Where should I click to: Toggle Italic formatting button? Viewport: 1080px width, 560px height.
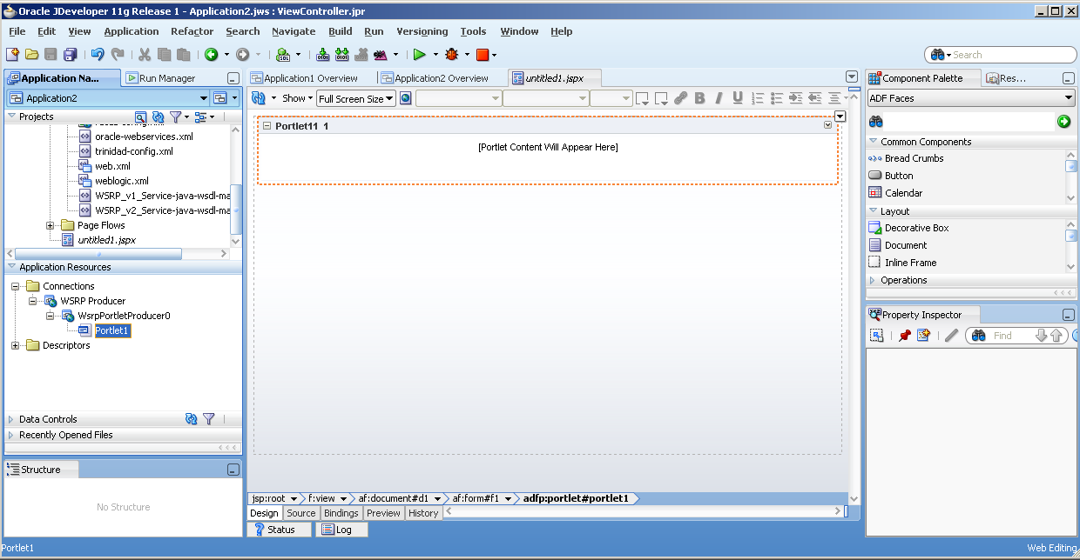[719, 98]
